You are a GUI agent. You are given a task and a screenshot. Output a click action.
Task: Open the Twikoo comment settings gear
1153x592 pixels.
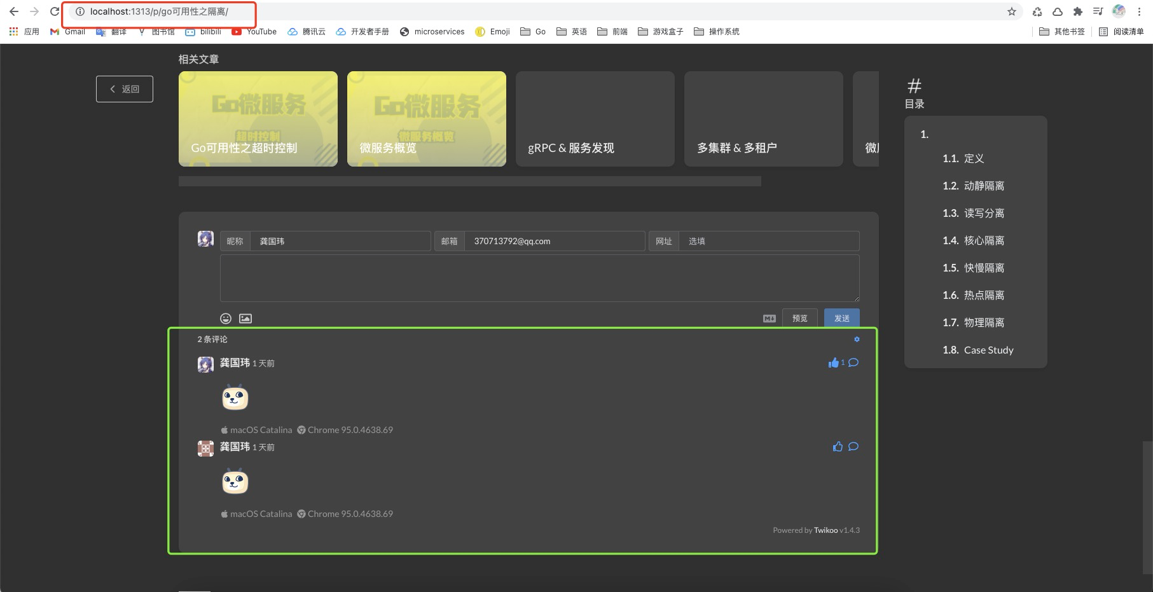click(x=857, y=339)
